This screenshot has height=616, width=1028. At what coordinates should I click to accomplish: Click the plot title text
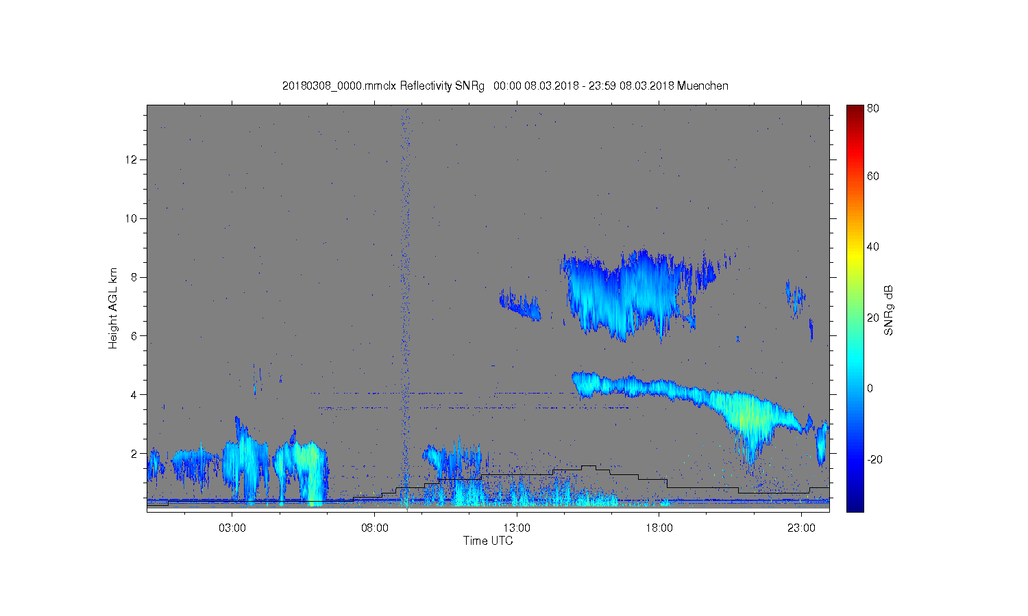pyautogui.click(x=505, y=86)
